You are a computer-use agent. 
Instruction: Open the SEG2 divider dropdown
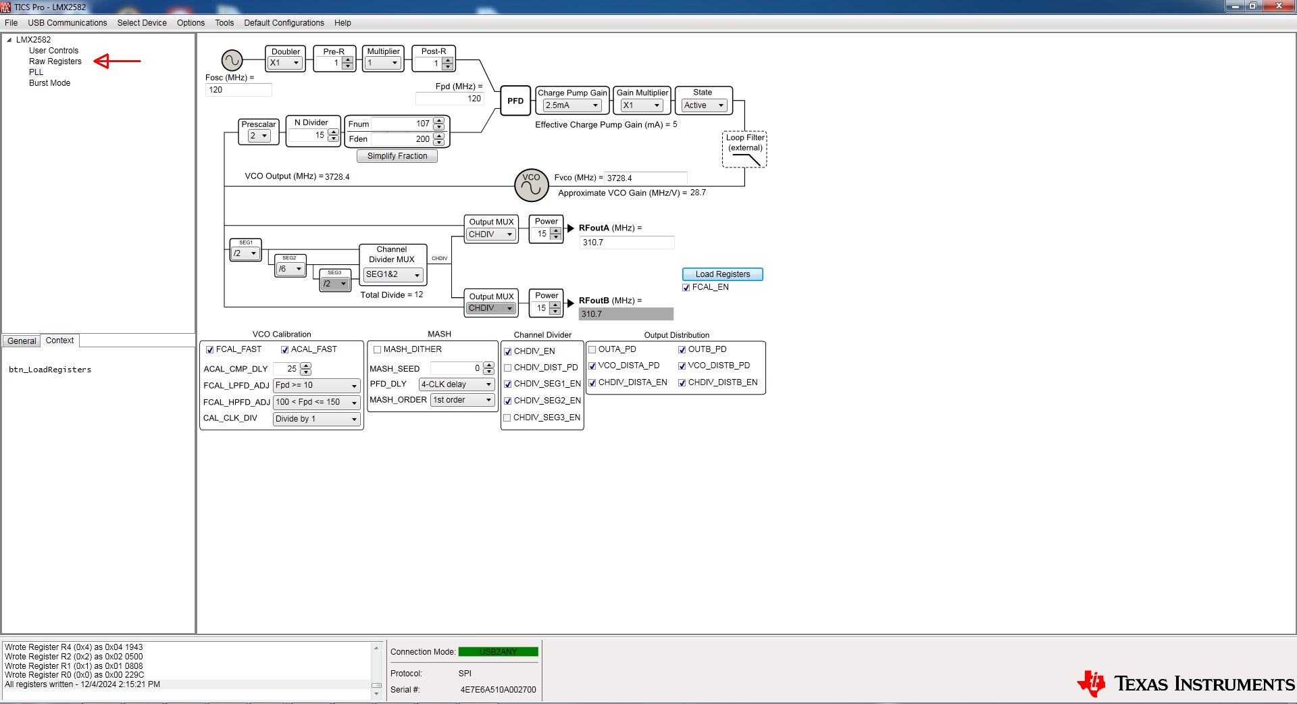pyautogui.click(x=290, y=269)
